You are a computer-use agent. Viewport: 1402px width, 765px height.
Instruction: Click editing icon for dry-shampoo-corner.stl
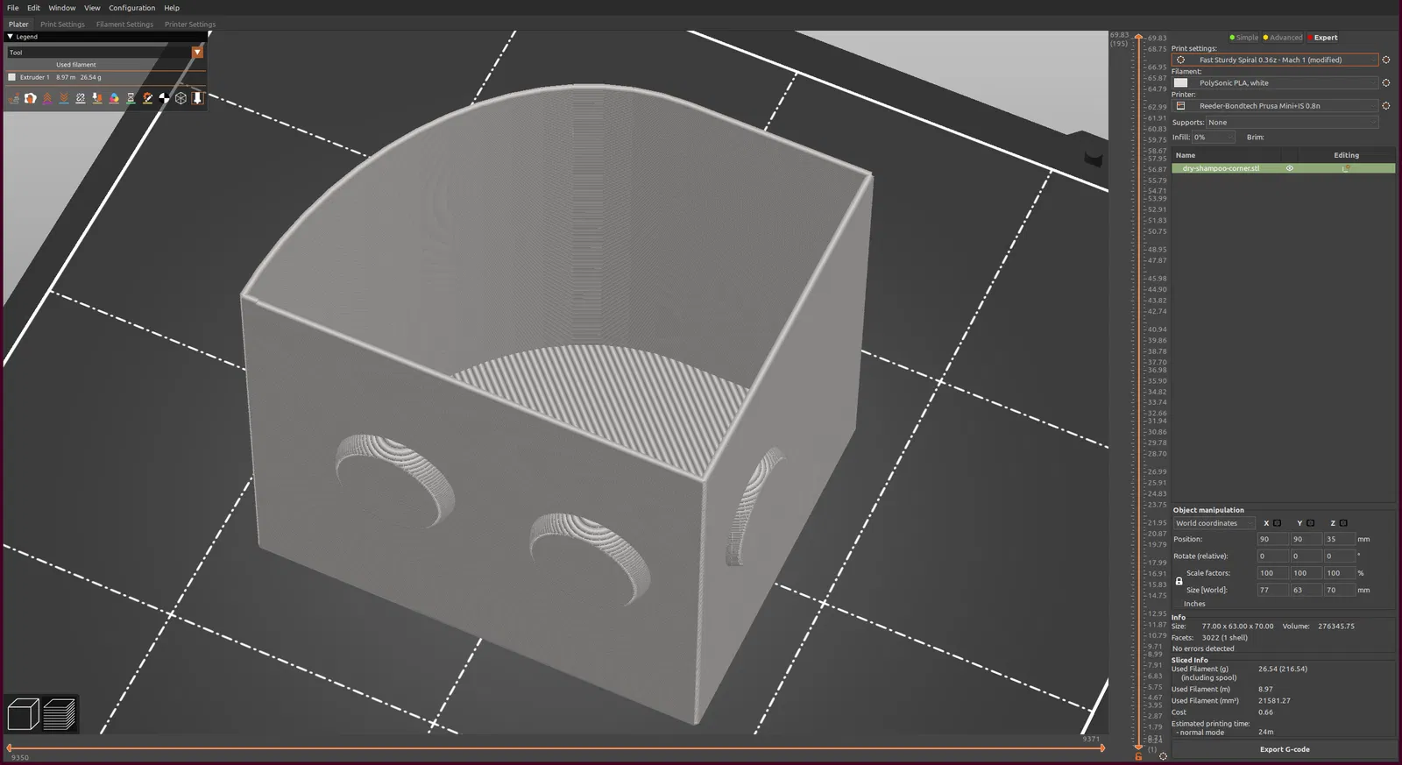pos(1347,168)
